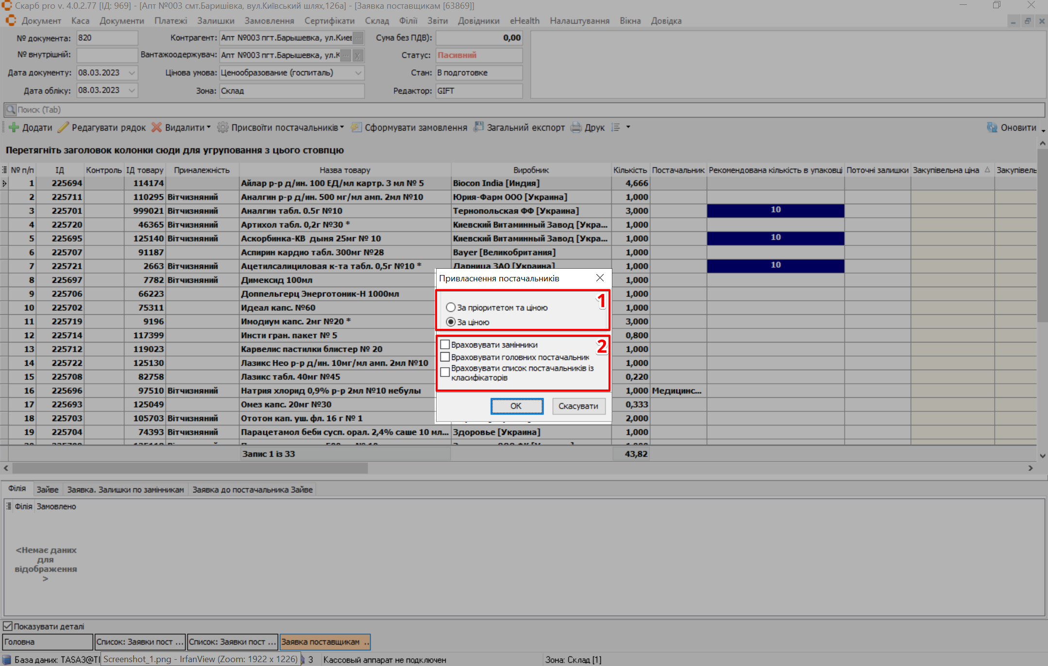Open the Дата документу date dropdown
Screen dimensions: 1048x666
coord(132,73)
